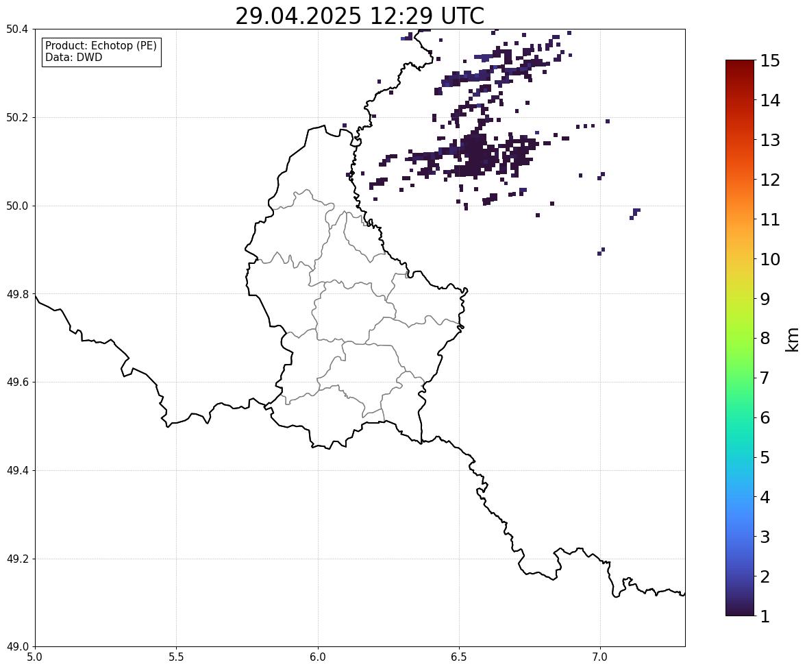Click the colorbar tick label '15'
807x669 pixels.
tap(770, 61)
